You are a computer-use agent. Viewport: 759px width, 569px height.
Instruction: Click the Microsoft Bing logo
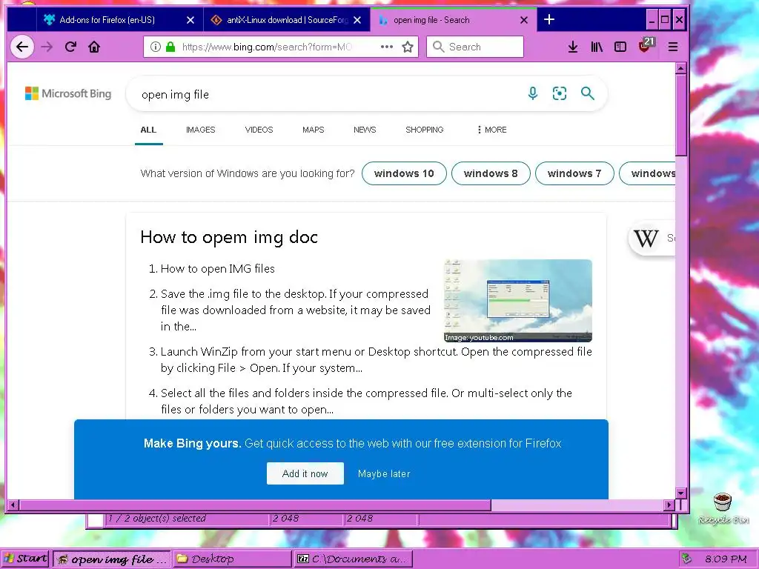tap(68, 93)
